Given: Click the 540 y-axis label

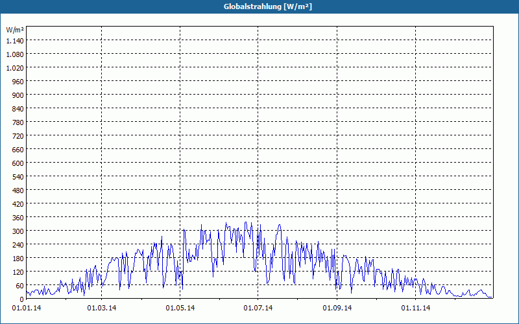Looking at the screenshot, I should 19,177.
